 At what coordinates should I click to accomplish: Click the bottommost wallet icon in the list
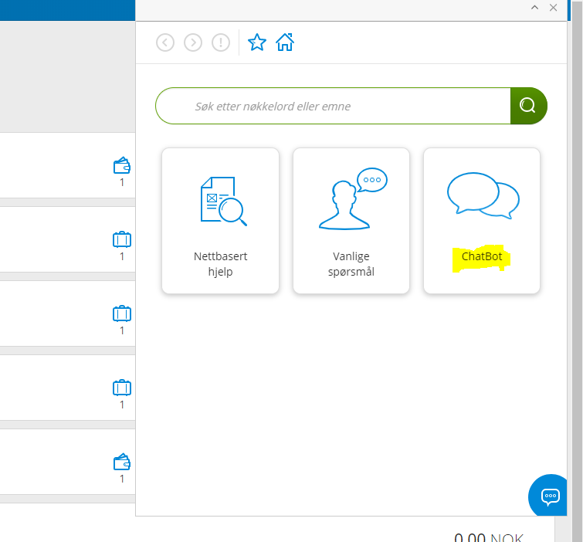point(122,462)
